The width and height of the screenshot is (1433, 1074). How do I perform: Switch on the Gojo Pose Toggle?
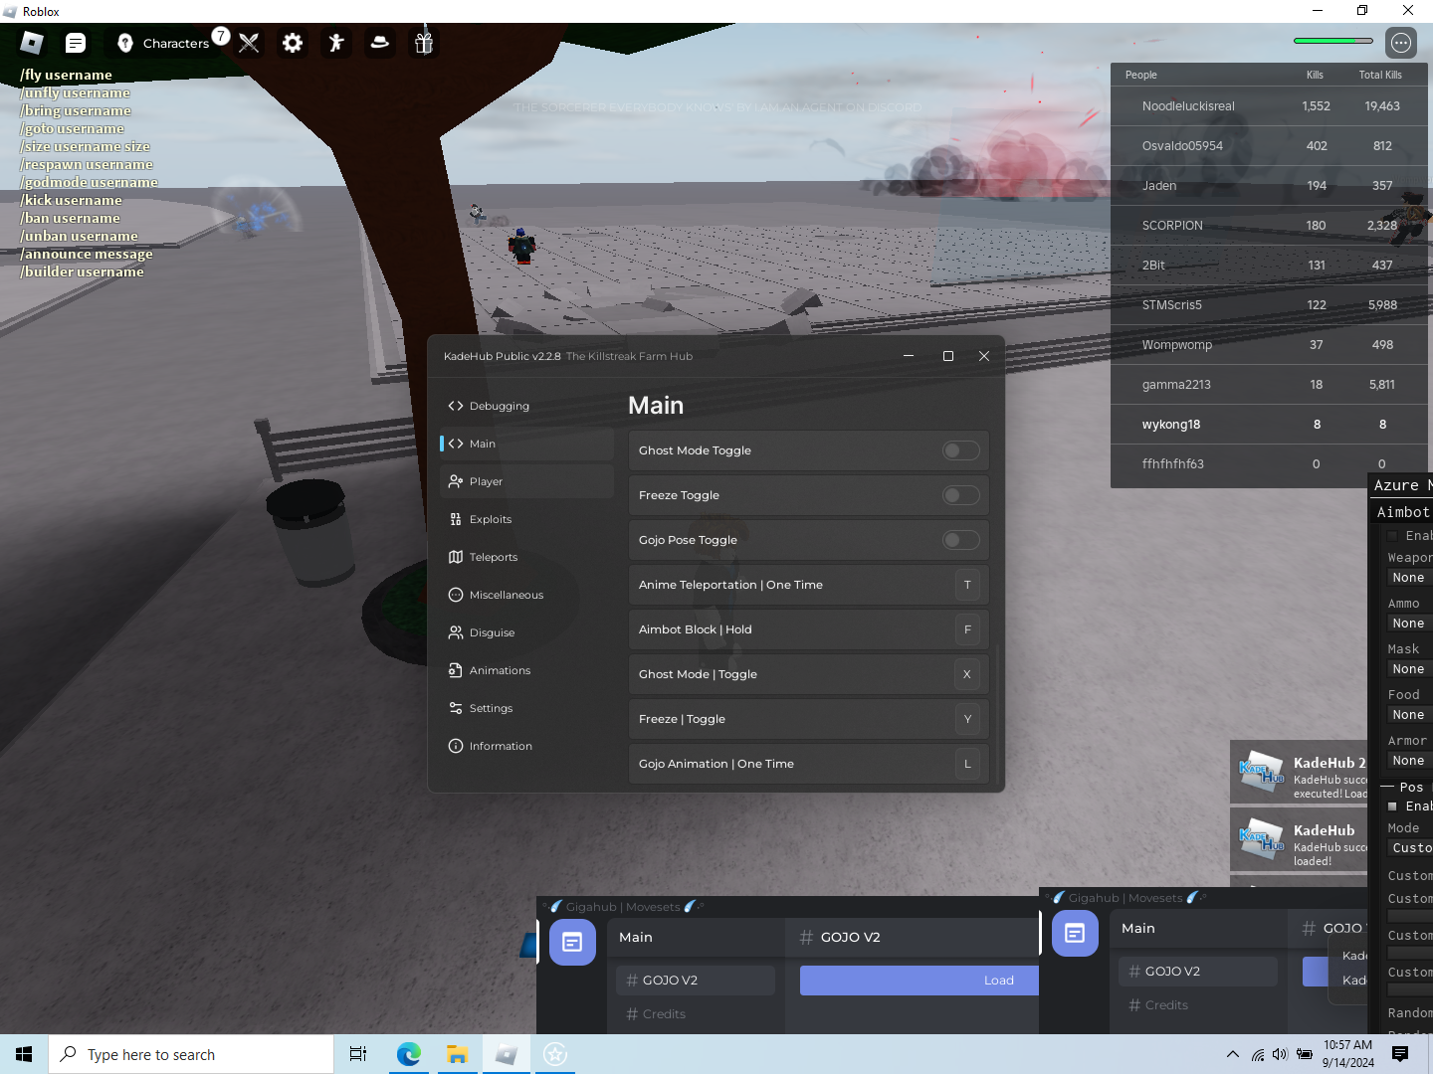pos(961,540)
